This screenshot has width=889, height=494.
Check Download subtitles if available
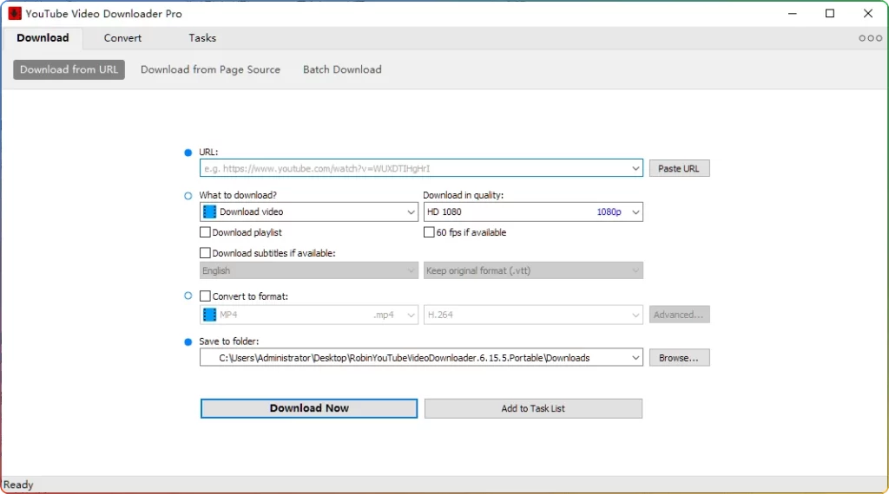click(205, 253)
